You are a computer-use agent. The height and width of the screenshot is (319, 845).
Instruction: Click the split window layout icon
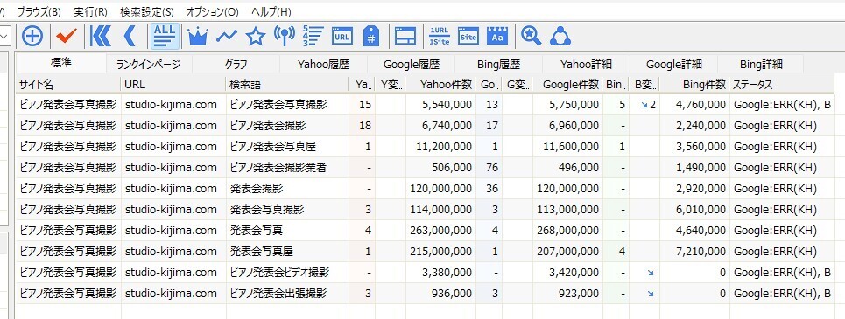point(405,37)
